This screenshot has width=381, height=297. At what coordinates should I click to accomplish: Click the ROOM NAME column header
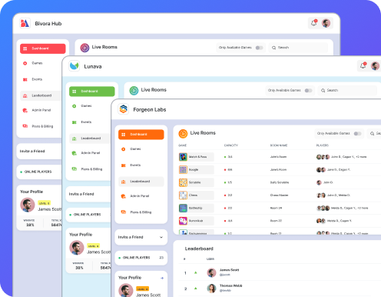pos(279,145)
